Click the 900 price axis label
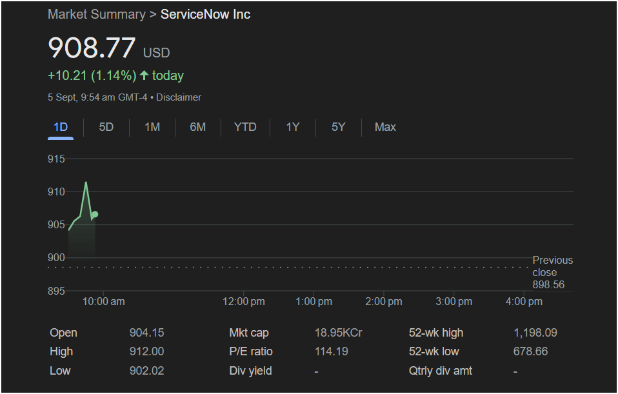Viewport: 618px width, 394px height. click(x=56, y=258)
